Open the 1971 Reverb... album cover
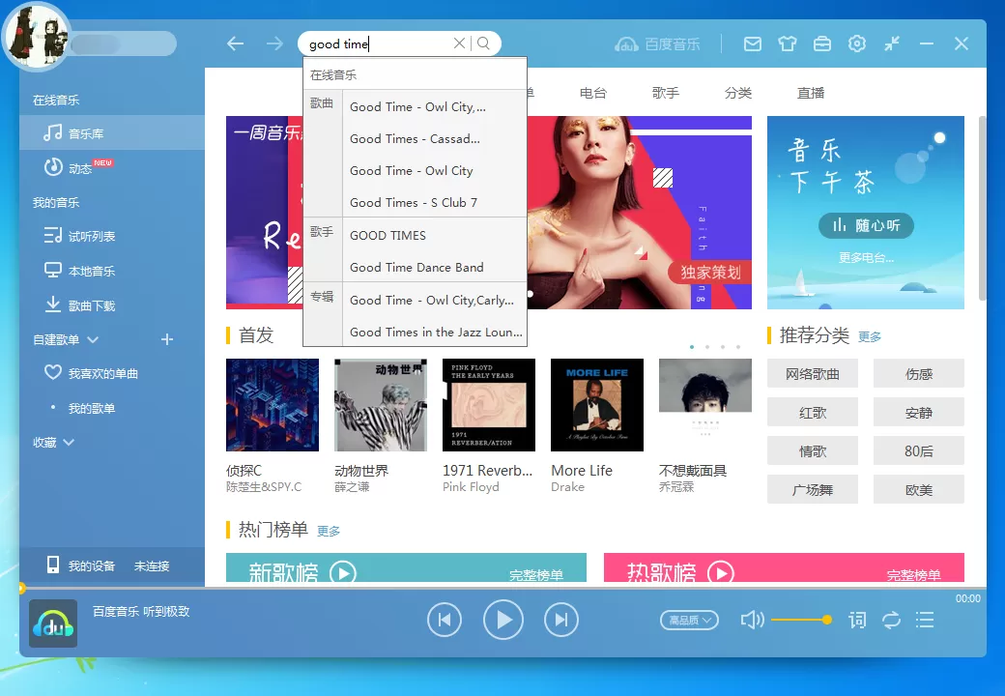The image size is (1005, 696). (488, 405)
